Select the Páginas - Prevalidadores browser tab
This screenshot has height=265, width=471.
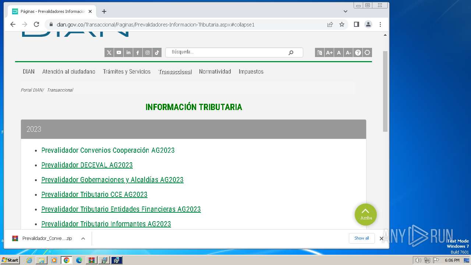(x=52, y=11)
